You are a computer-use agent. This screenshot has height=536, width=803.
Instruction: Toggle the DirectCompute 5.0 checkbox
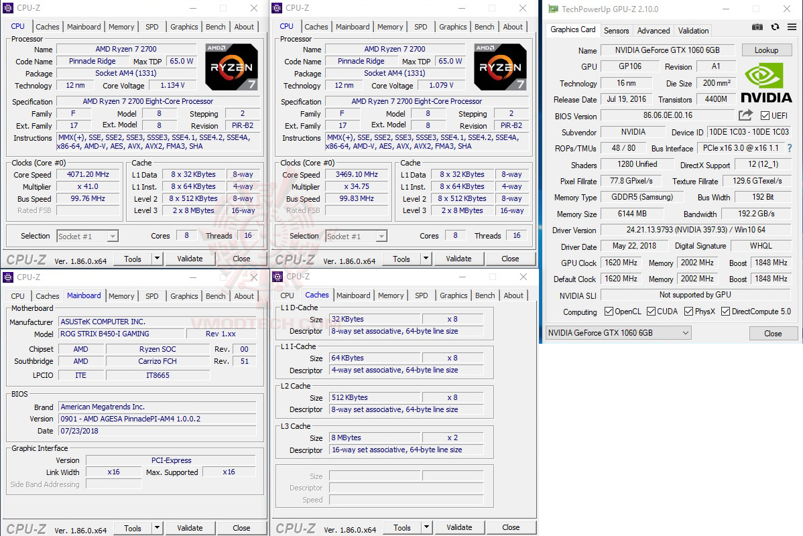click(x=726, y=312)
